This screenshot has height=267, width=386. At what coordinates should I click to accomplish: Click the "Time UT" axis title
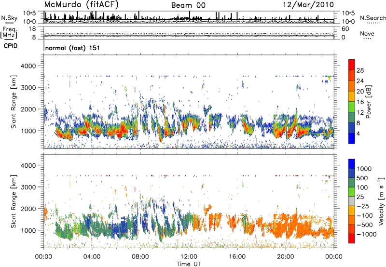189,264
